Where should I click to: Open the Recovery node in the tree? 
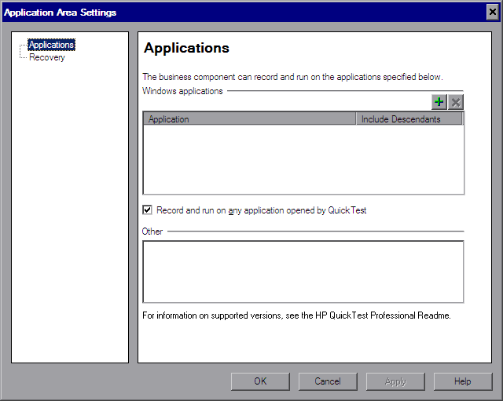pos(47,57)
